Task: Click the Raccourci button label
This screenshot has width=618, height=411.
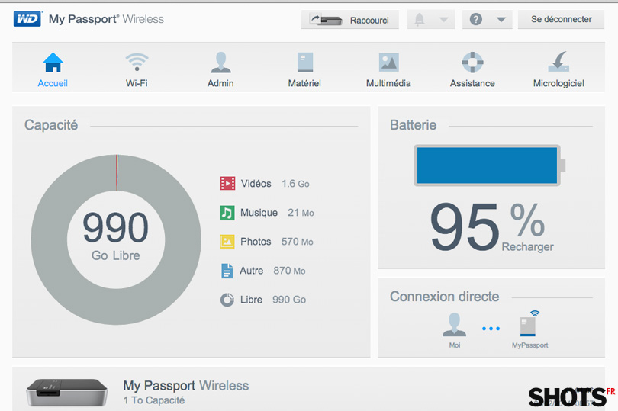Action: tap(369, 21)
